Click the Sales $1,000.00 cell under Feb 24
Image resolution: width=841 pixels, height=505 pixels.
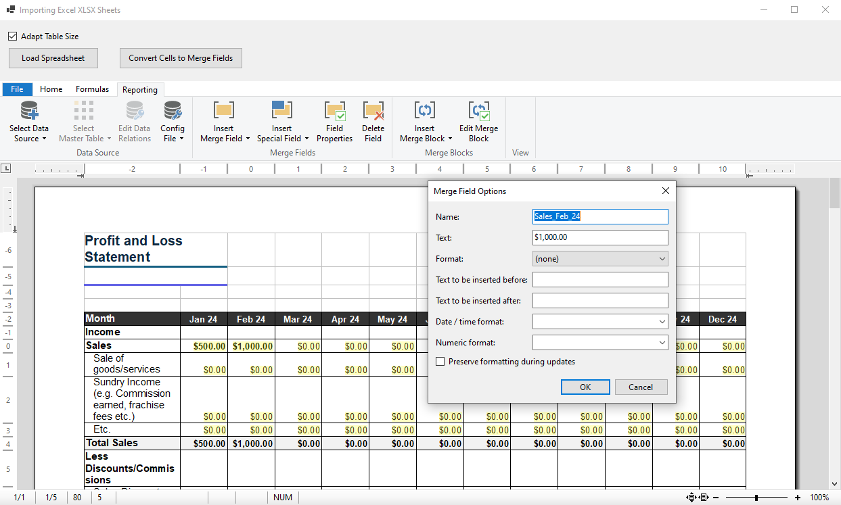pyautogui.click(x=252, y=346)
